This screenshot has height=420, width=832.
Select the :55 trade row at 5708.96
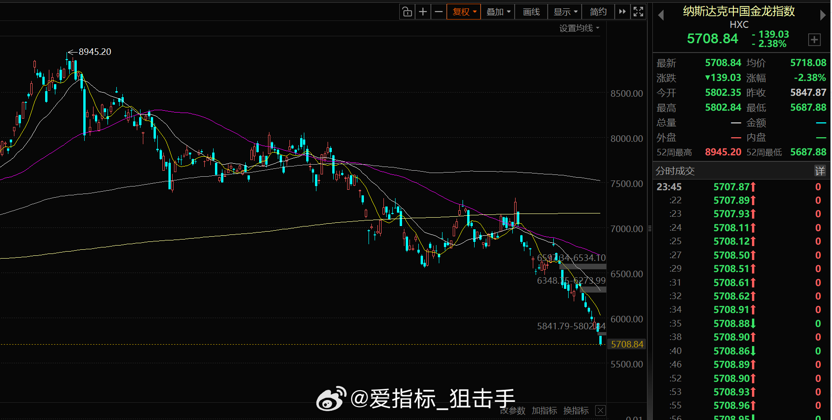coord(741,406)
